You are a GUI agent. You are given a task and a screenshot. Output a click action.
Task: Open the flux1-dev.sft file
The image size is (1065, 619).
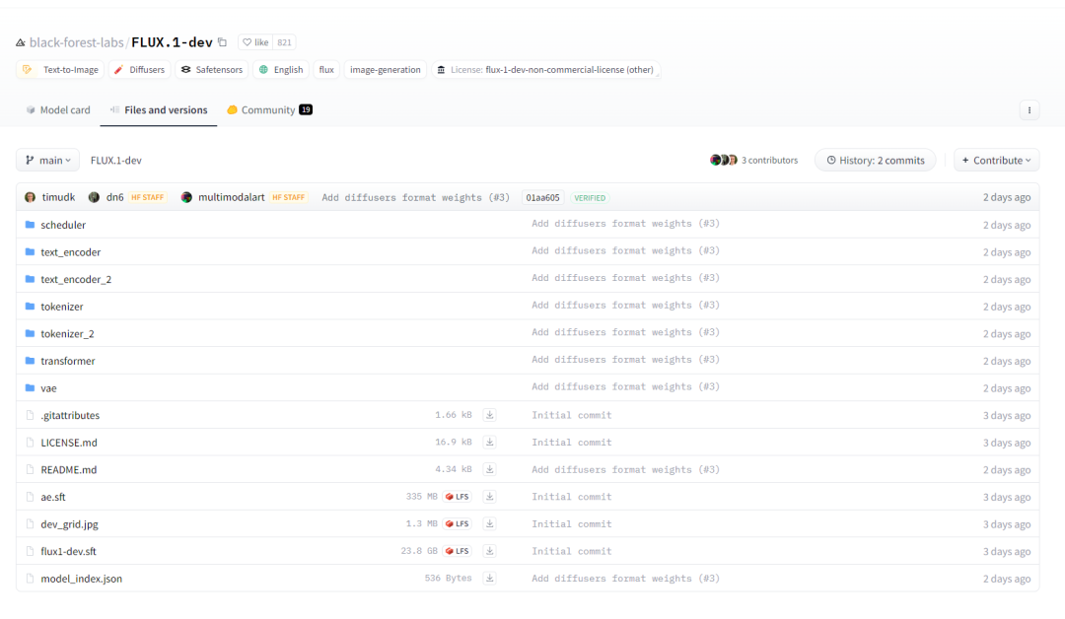click(x=68, y=551)
